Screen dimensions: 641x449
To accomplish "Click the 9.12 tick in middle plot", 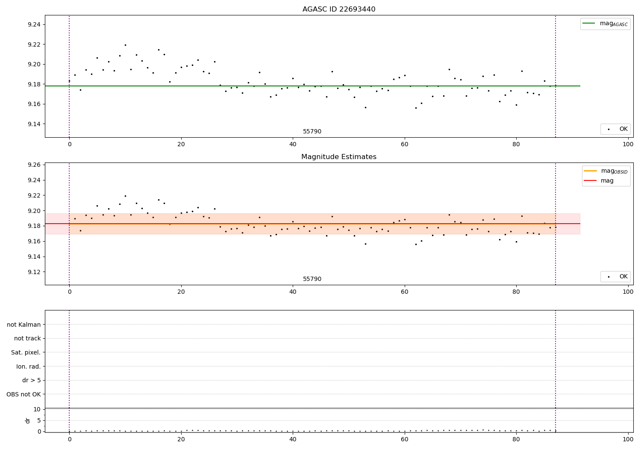I will (34, 272).
